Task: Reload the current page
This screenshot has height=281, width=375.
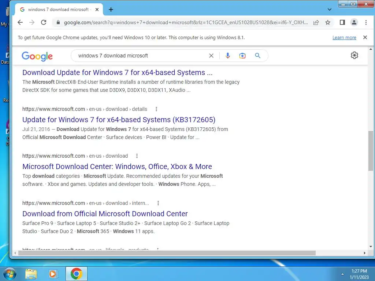Action: [x=44, y=22]
